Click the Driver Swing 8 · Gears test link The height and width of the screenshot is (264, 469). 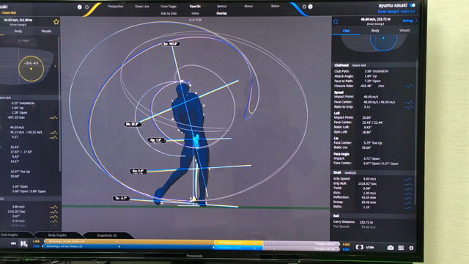click(396, 12)
